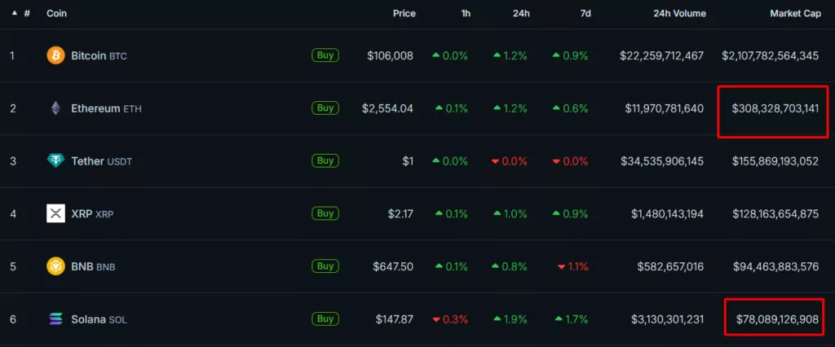Click the XRP logo icon
The height and width of the screenshot is (347, 835).
(55, 213)
